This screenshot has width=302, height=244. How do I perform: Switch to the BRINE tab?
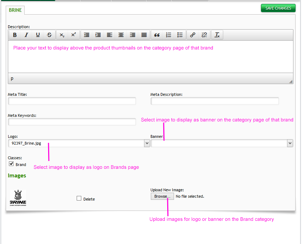point(15,10)
